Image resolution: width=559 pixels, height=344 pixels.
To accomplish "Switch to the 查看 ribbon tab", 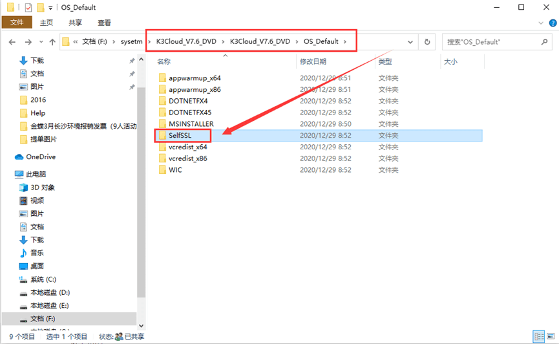I will 104,23.
